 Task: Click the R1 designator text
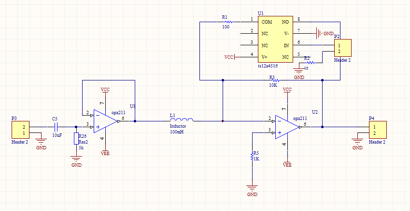tap(225, 17)
